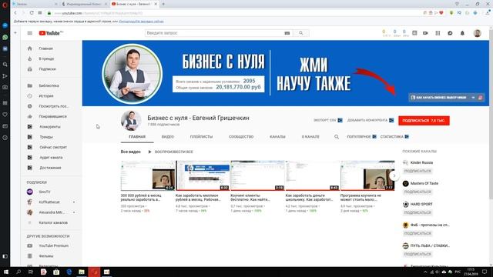Click the ПОПУЛЯРНОЕ extension button
493x277 pixels.
361,137
